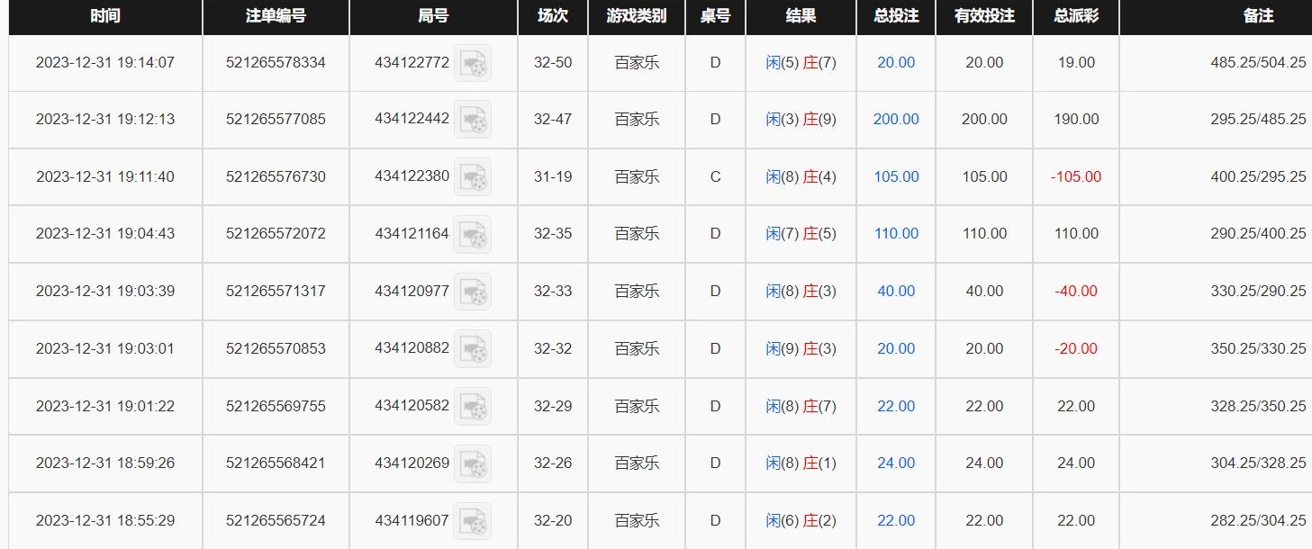Open the 20.00 total bet link for order 521265570853
Image resolution: width=1312 pixels, height=549 pixels.
(x=896, y=348)
